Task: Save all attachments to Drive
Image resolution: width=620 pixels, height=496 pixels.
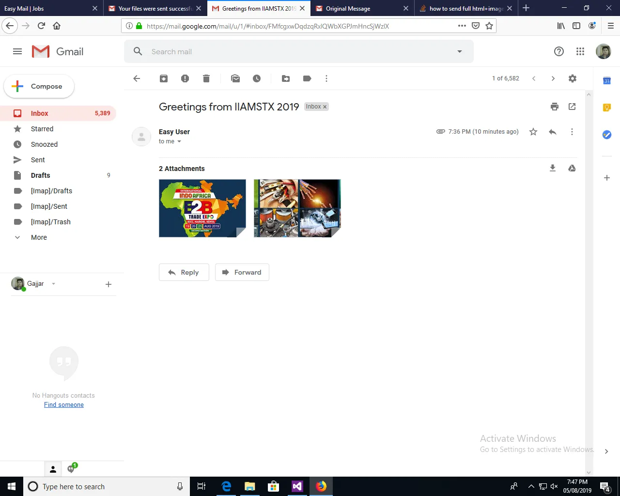Action: click(x=572, y=168)
